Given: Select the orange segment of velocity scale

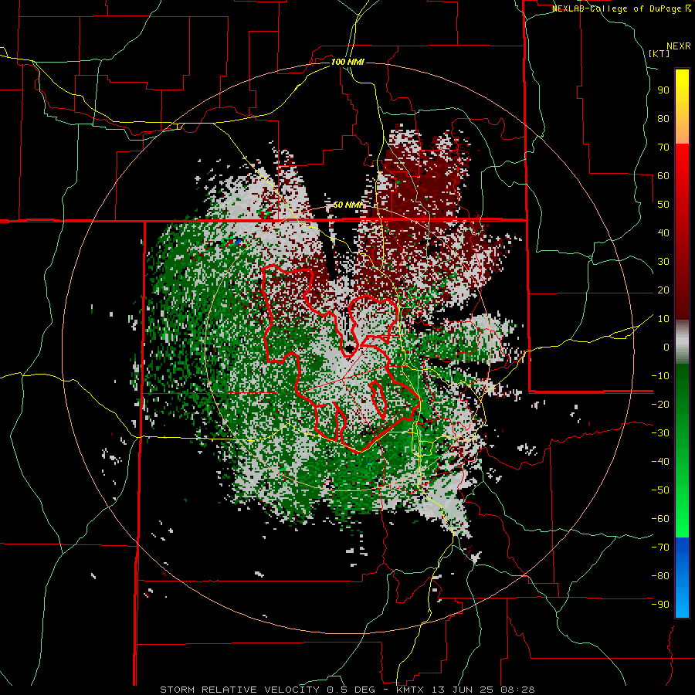Looking at the screenshot, I should tap(682, 130).
